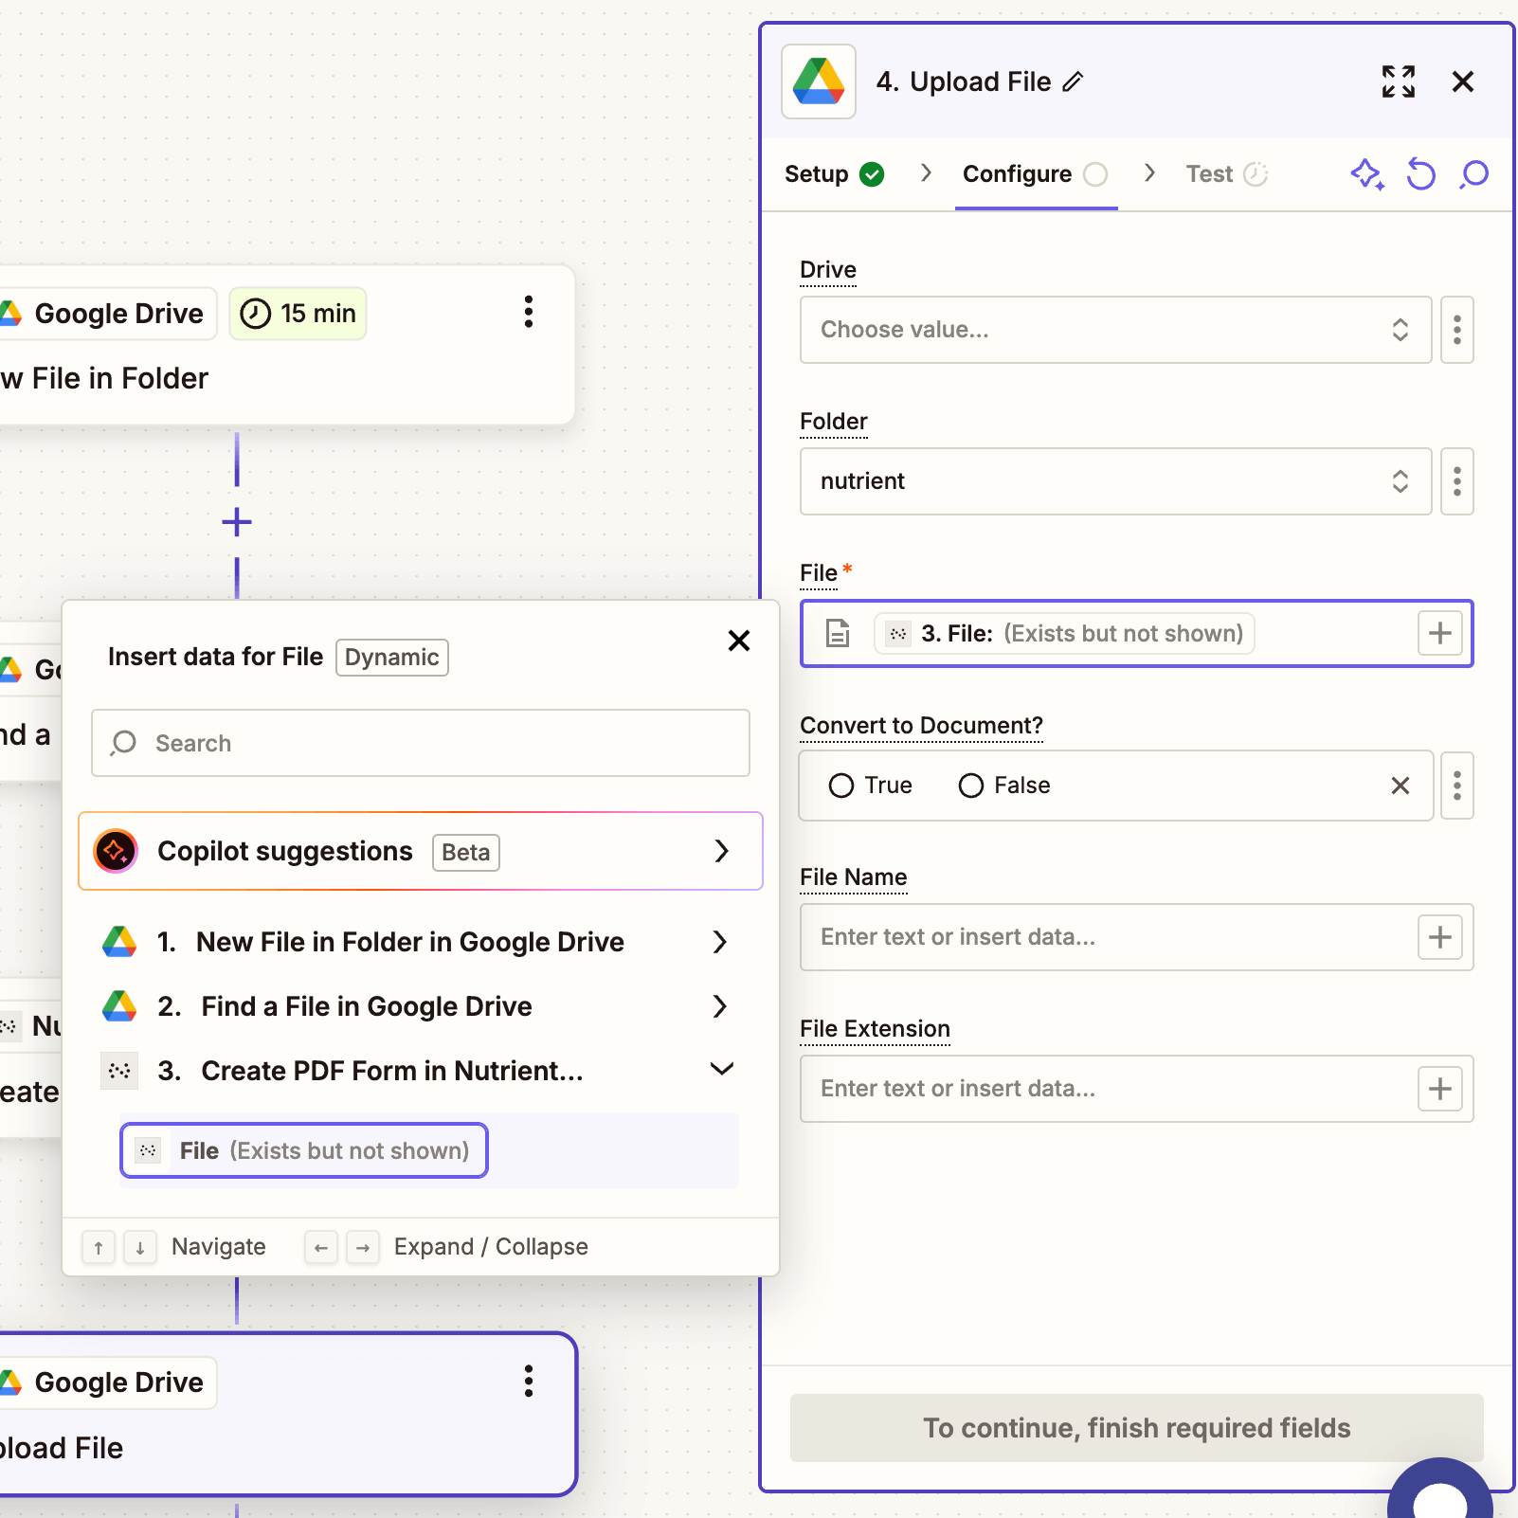Click the Search field in Insert data popup

coord(420,743)
